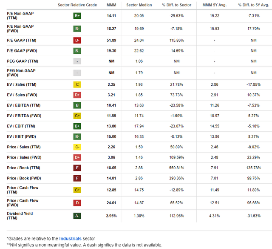The image size is (272, 249).
Task: Click the red D- grade badge for P/E GAAP (TTM)
Action: 77,41
